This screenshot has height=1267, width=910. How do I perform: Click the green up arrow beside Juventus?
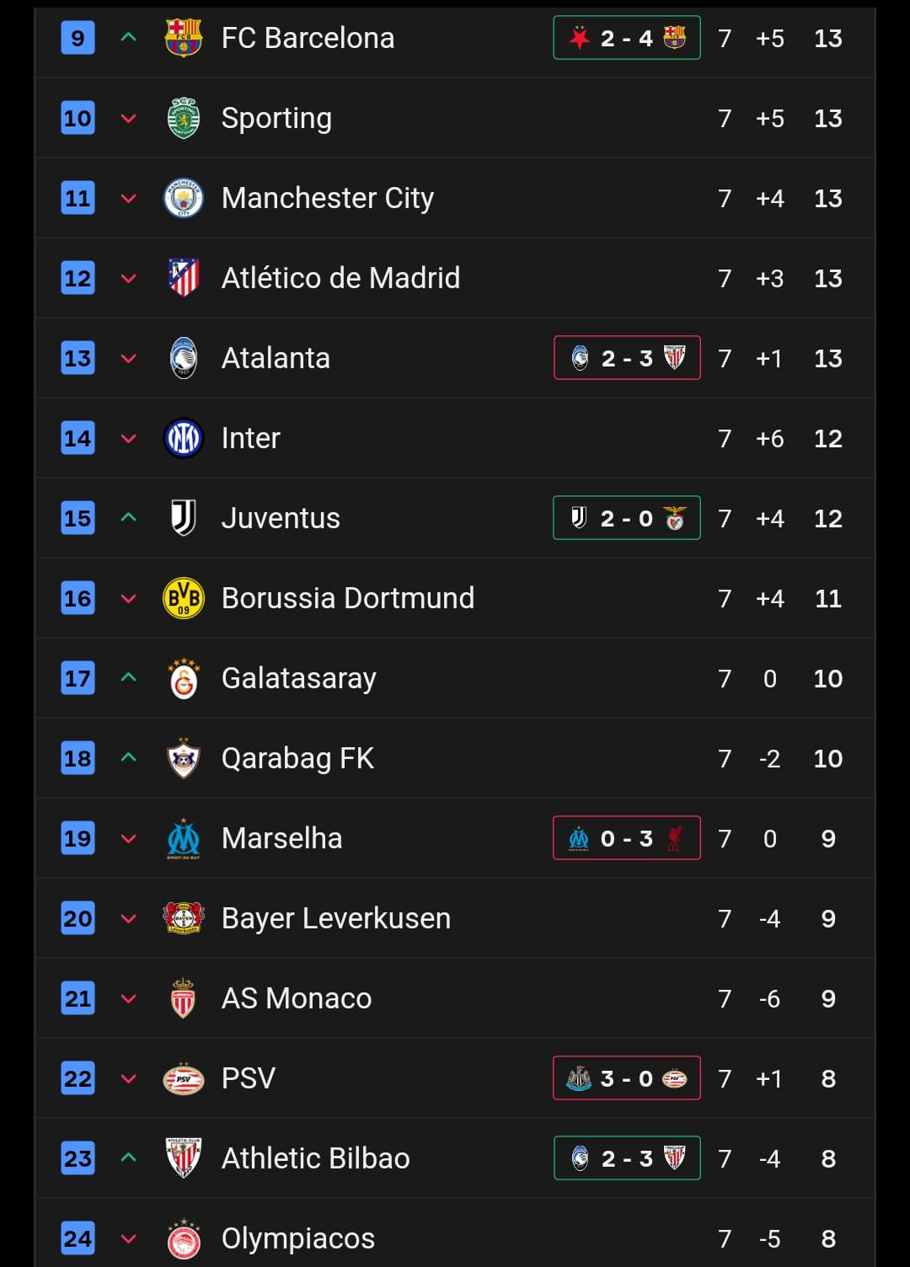pos(129,517)
